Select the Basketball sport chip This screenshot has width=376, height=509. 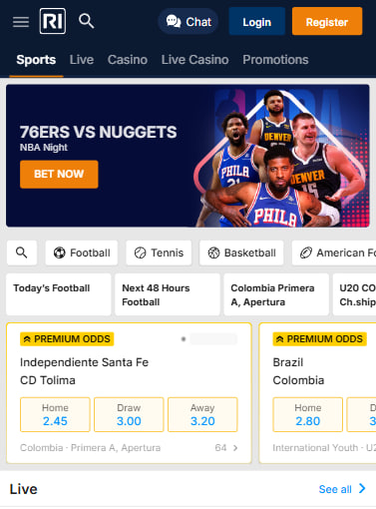click(241, 253)
